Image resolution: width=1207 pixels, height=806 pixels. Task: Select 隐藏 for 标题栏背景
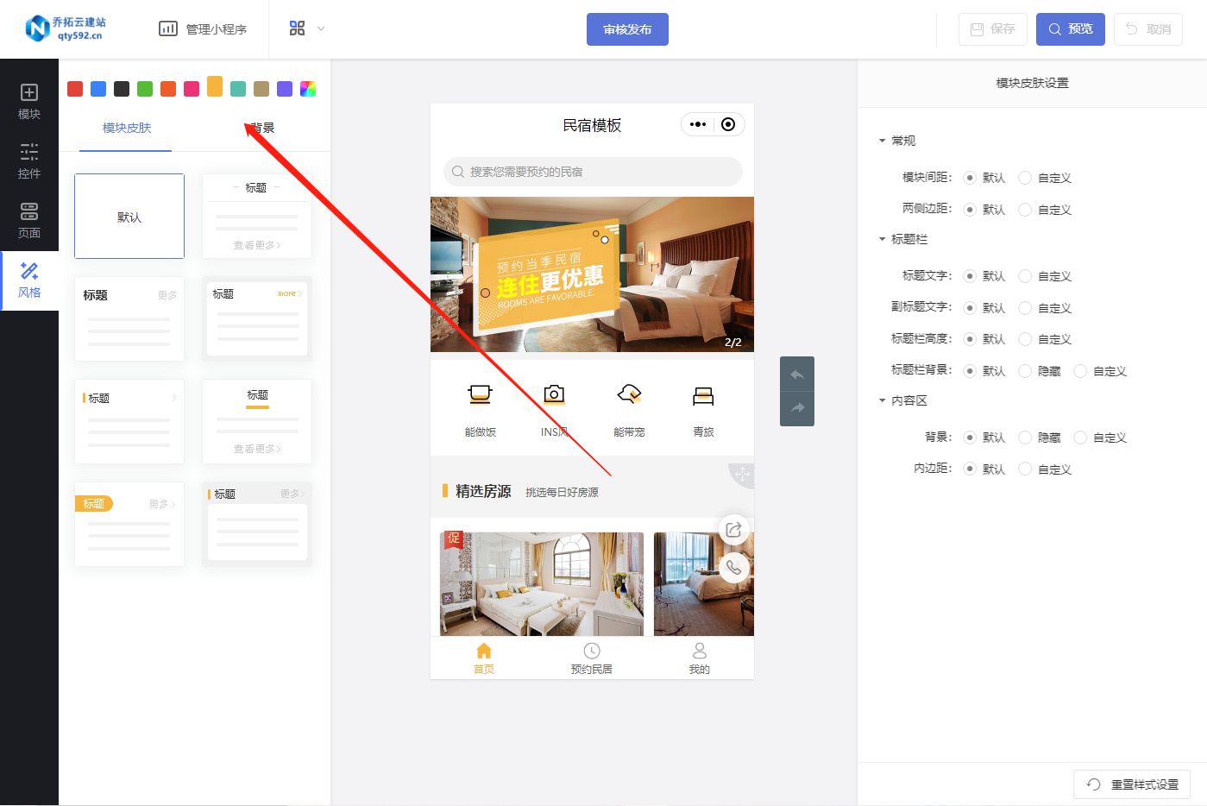click(1025, 371)
